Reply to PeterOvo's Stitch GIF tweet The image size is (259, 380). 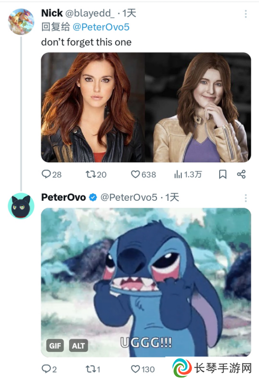point(49,369)
